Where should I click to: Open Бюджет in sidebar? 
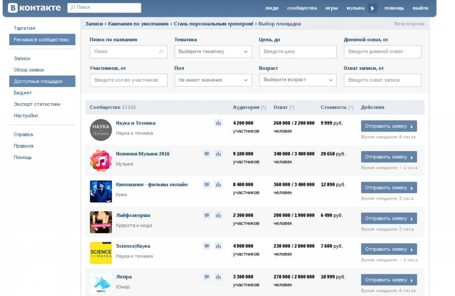coord(23,93)
